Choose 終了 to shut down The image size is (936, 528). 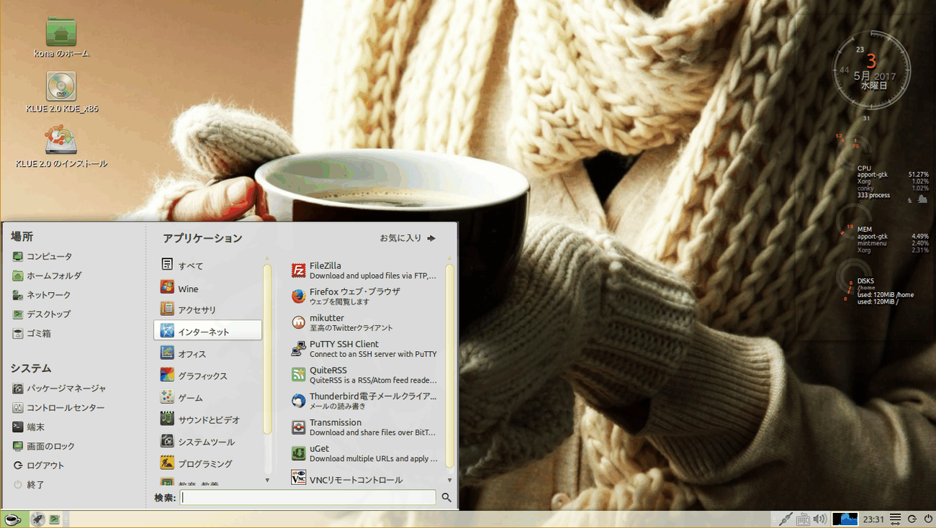tap(29, 486)
